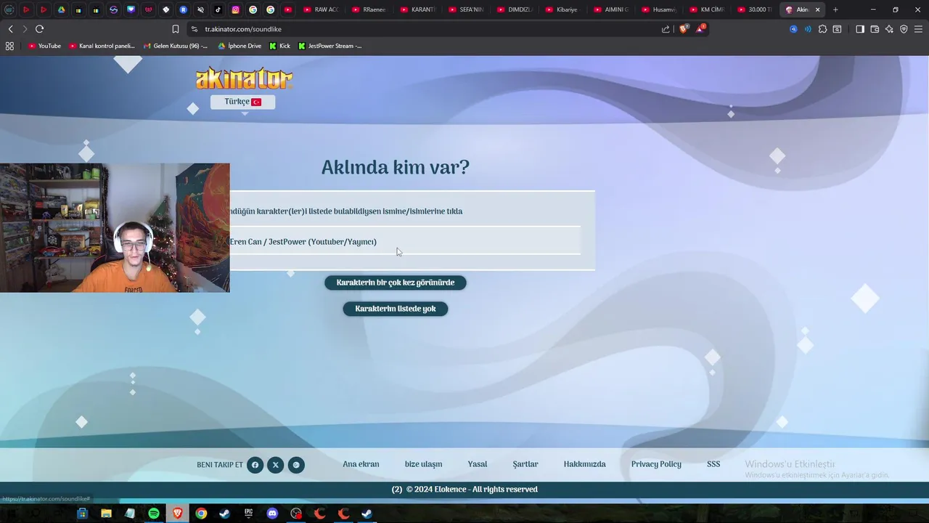Viewport: 929px width, 523px height.
Task: Open the third social icon after BENI TAKIP ET
Action: tap(296, 465)
